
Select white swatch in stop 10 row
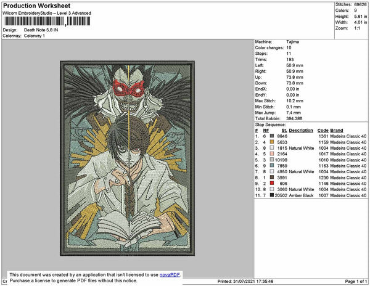[272, 189]
